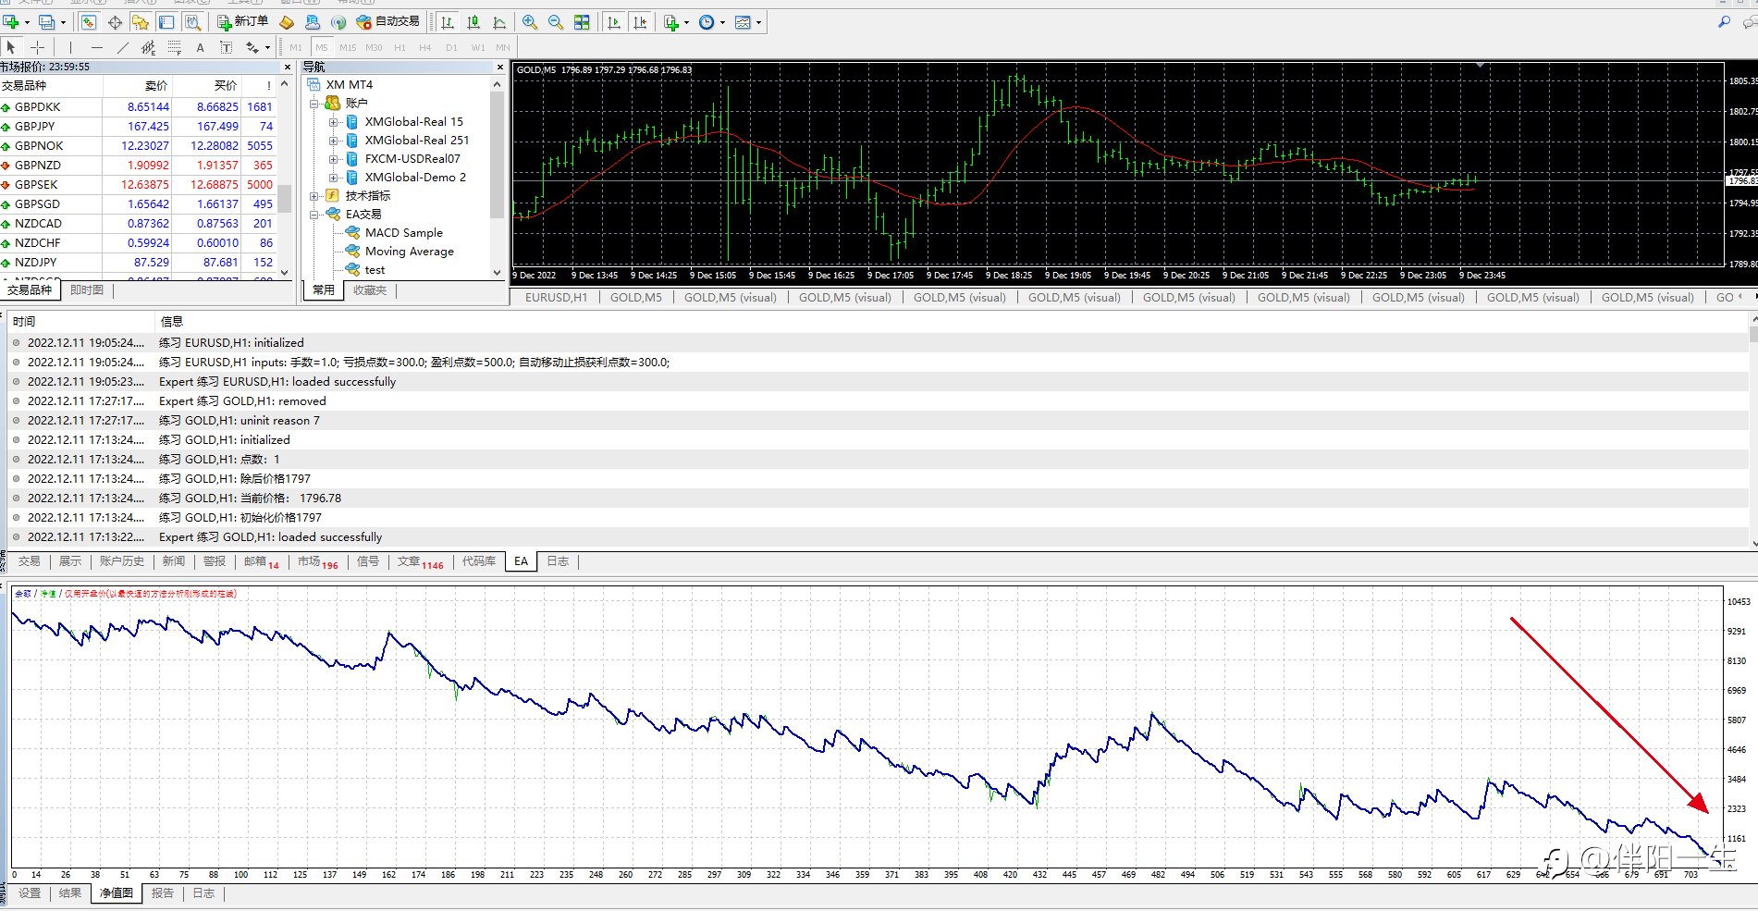Click the New Chart icon in toolbar

pos(12,22)
